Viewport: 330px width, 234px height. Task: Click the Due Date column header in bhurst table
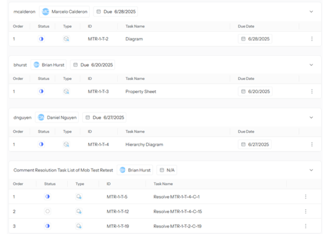(x=246, y=78)
